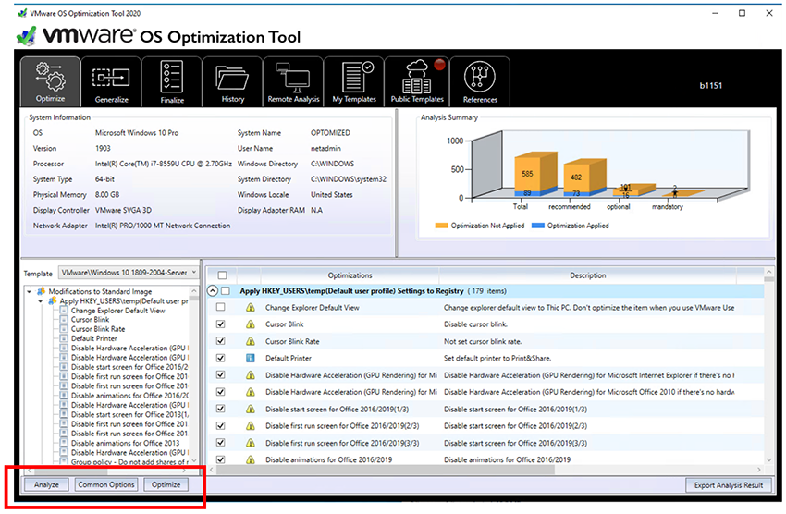Image resolution: width=786 pixels, height=514 pixels.
Task: Sort by Description column header
Action: (587, 275)
